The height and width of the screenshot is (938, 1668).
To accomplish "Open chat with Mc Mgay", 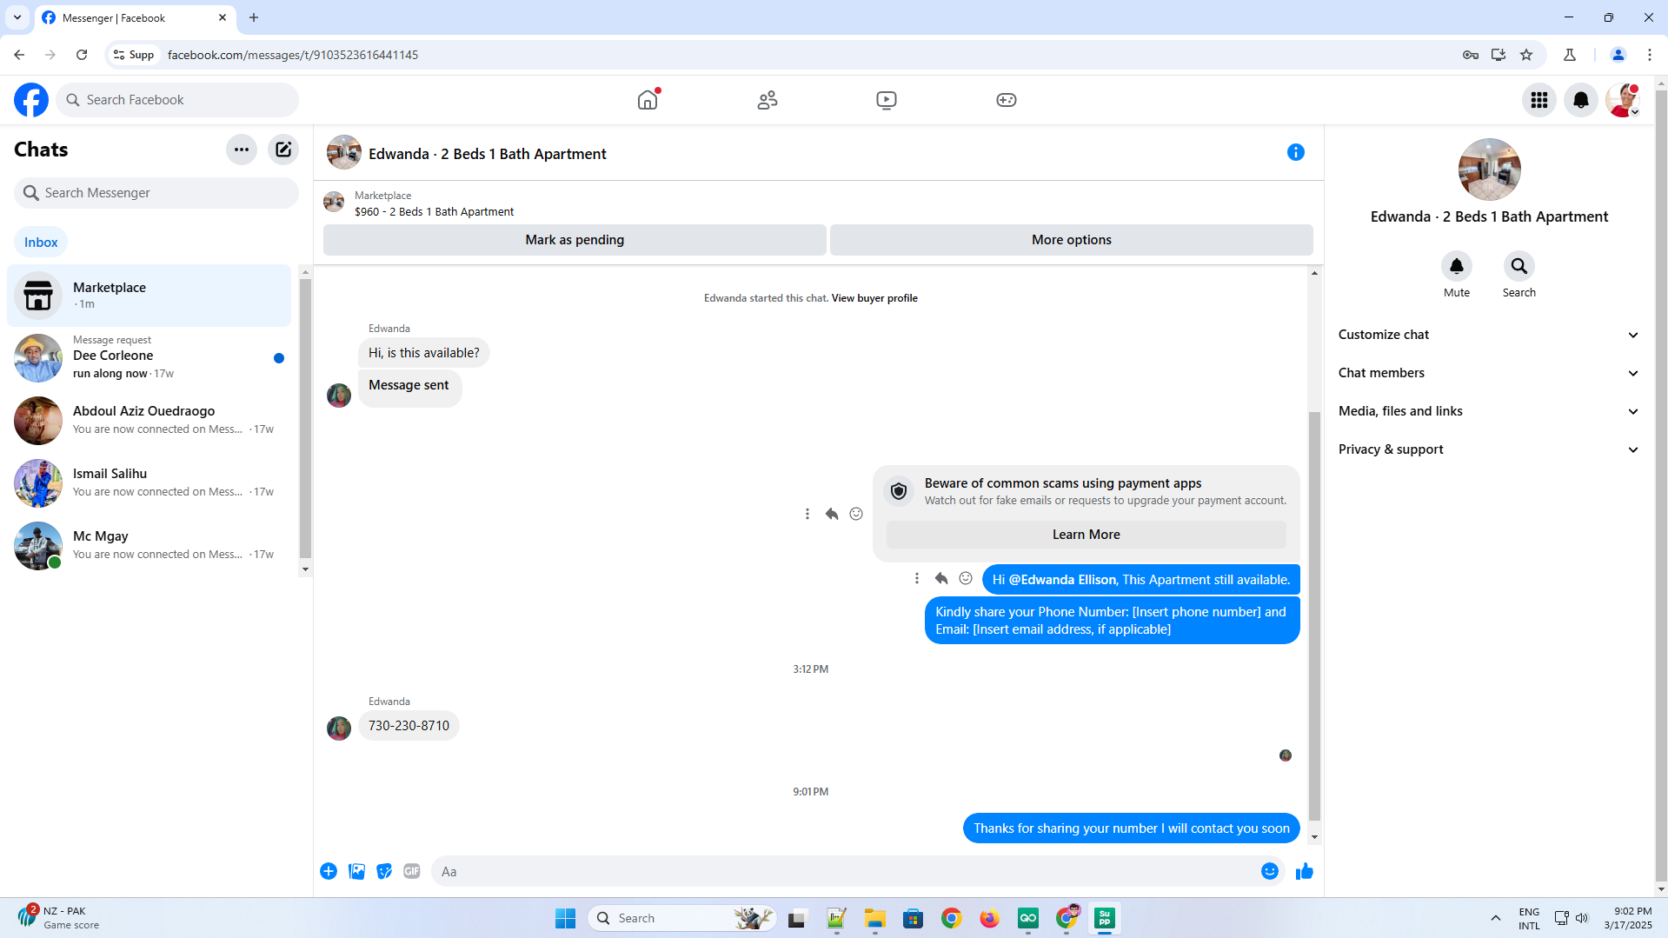I will click(150, 545).
